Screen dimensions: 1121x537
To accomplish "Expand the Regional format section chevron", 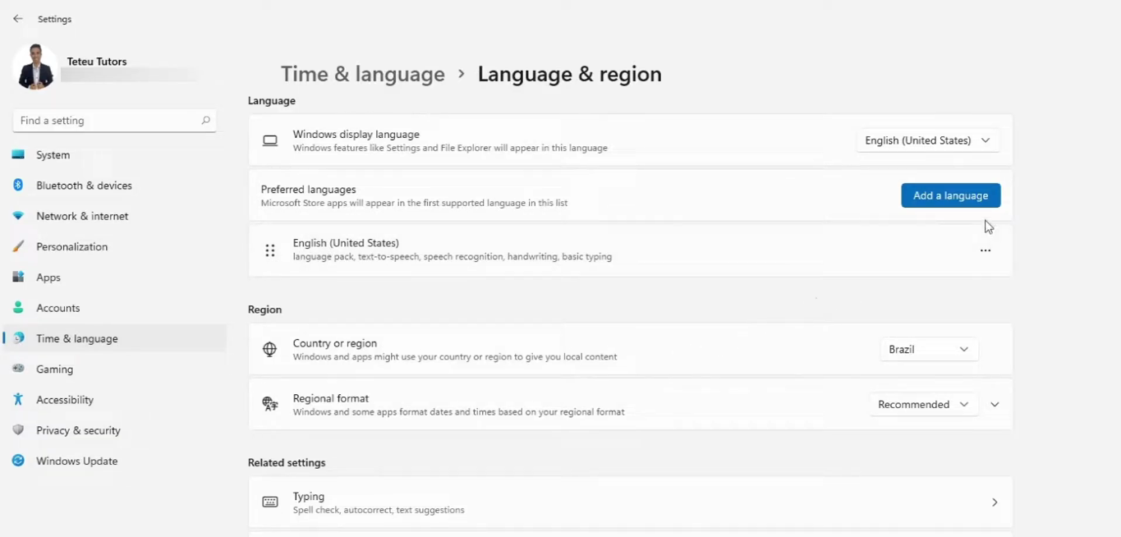I will pos(995,404).
